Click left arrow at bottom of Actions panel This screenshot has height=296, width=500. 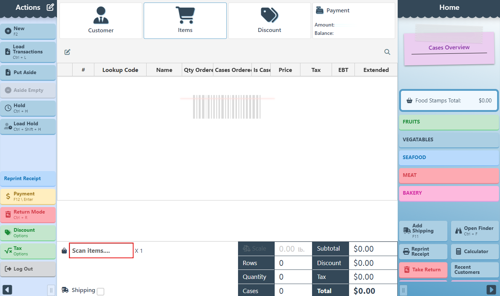click(8, 289)
